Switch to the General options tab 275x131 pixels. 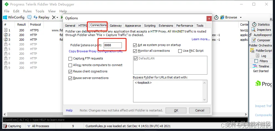70,26
